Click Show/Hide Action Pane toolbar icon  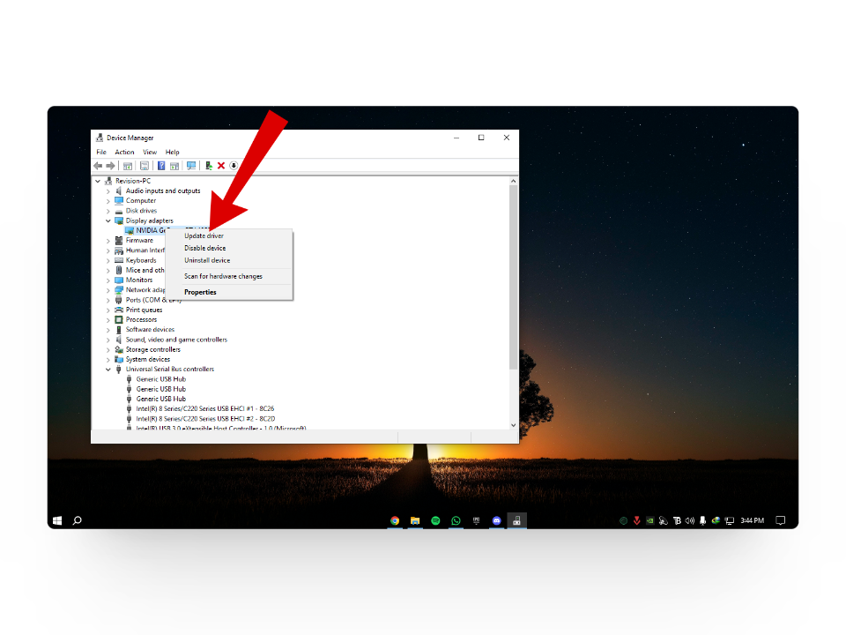tap(174, 166)
